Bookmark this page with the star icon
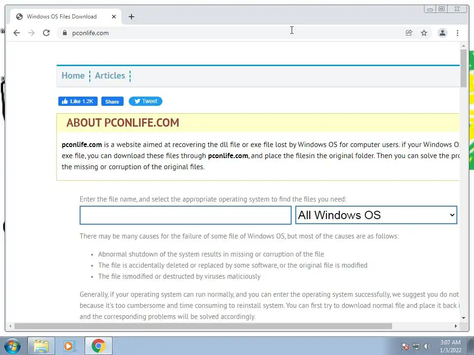Image resolution: width=474 pixels, height=355 pixels. 424,33
